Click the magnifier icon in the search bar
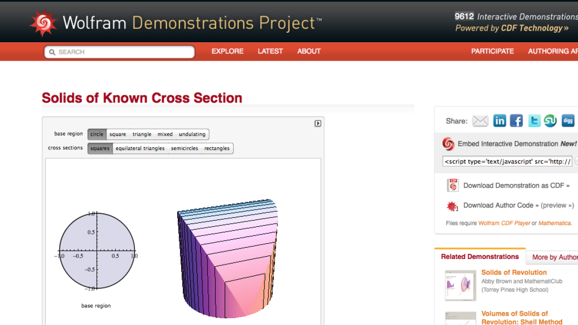Image resolution: width=578 pixels, height=325 pixels. coord(52,52)
